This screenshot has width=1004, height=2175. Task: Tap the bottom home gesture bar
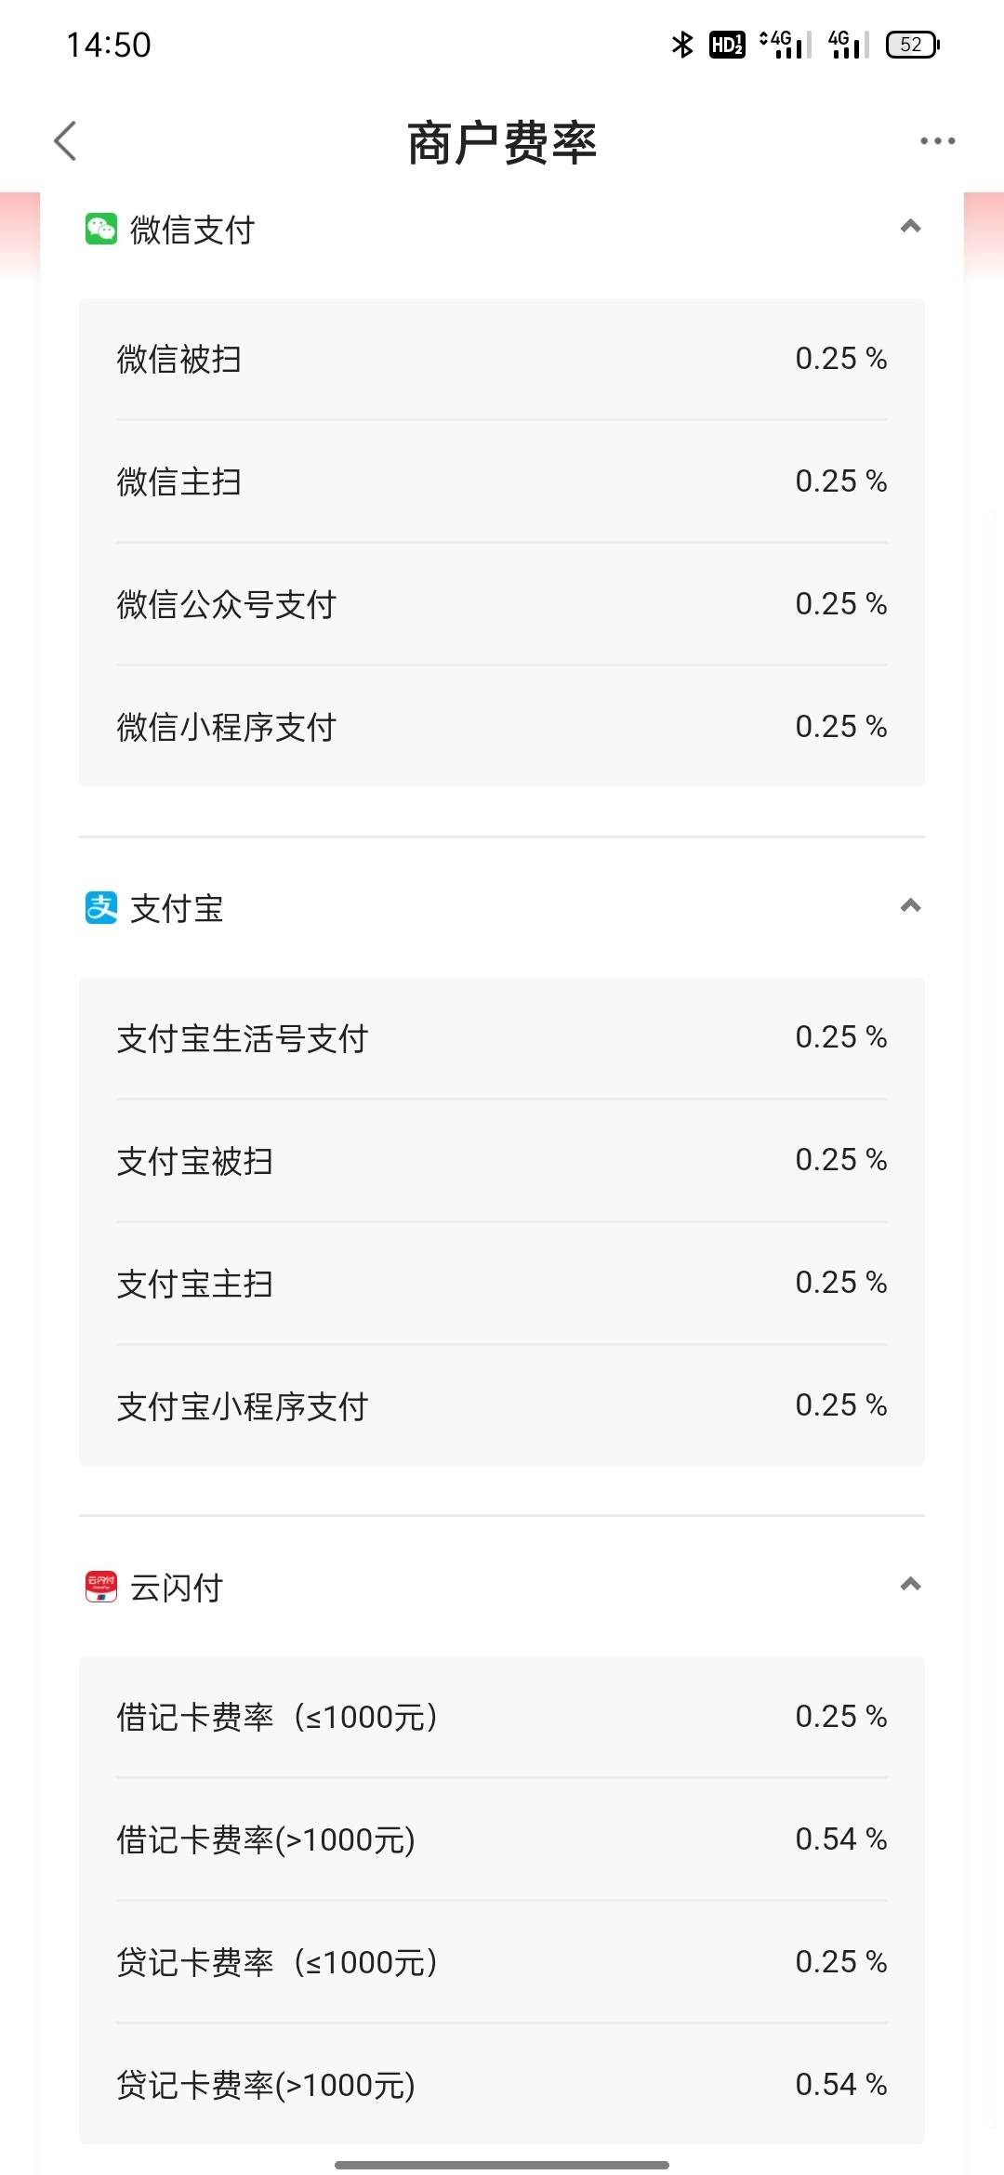coord(502,2165)
